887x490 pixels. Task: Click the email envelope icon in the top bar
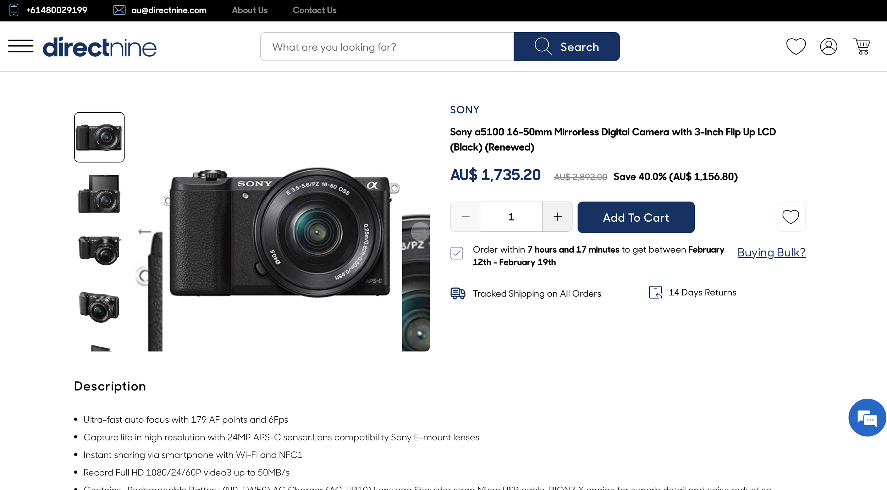(118, 10)
